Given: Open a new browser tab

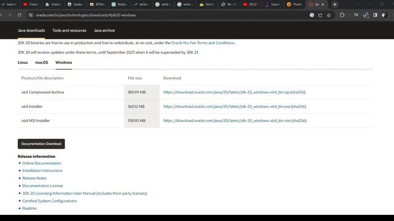Looking at the screenshot, I should [x=335, y=4].
